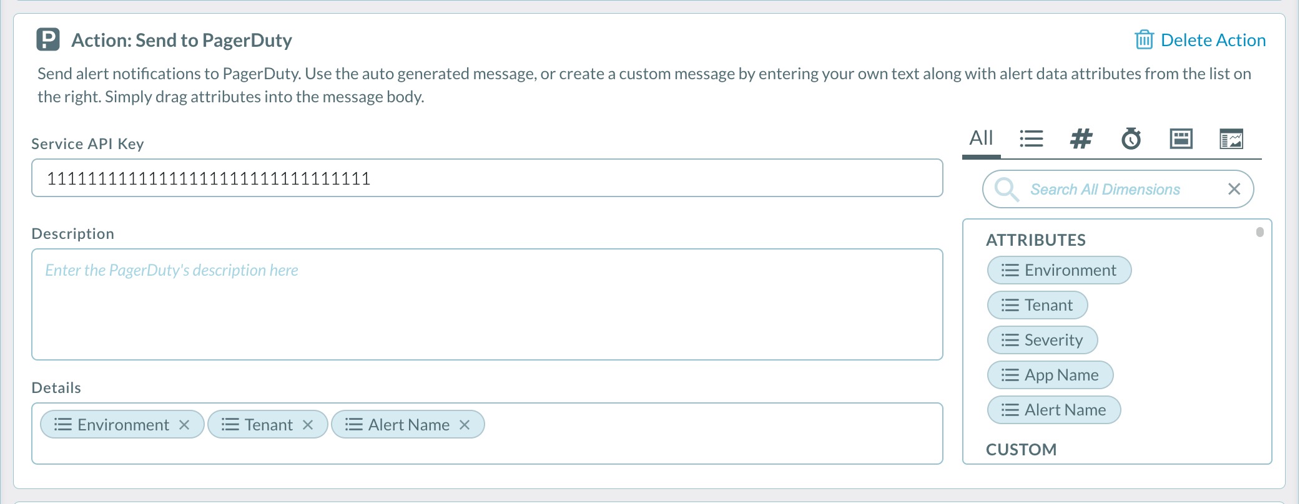Click into the Description text area
This screenshot has height=504, width=1300.
(487, 304)
